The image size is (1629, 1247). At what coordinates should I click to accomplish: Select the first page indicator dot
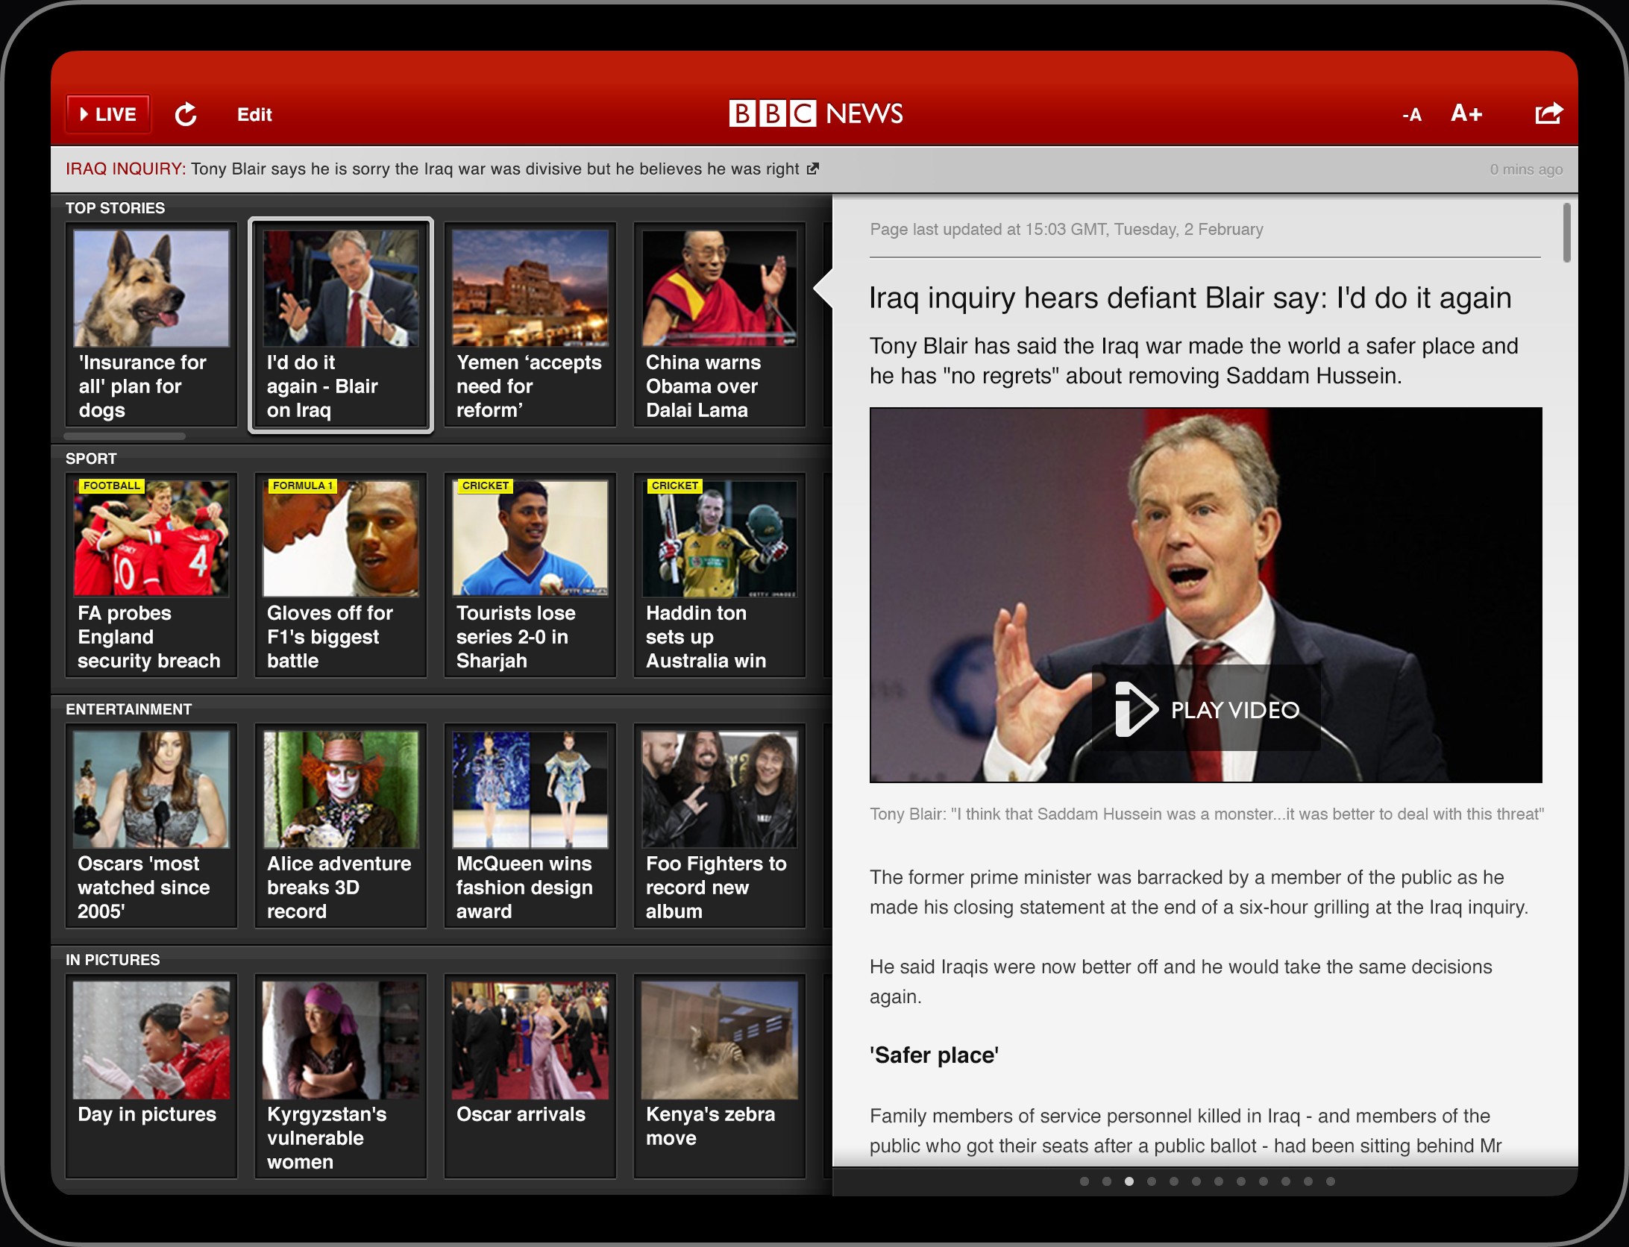[1085, 1181]
